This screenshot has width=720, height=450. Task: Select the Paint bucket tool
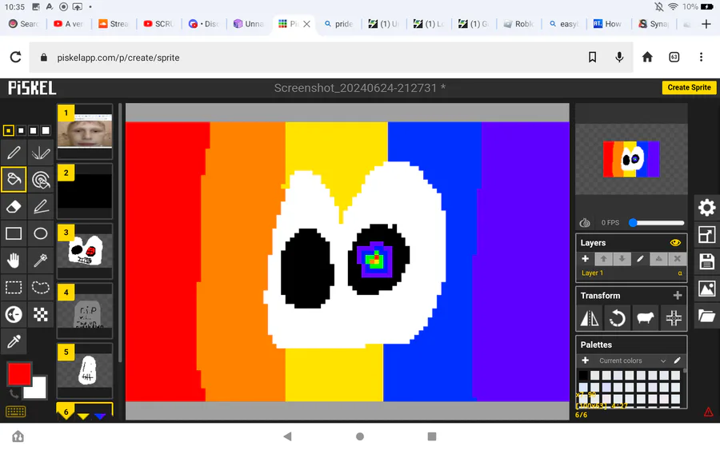[14, 180]
